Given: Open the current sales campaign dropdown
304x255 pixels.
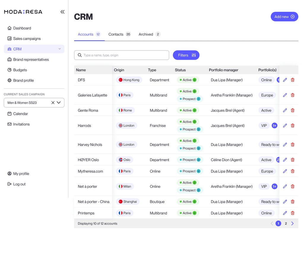Looking at the screenshot, I should 59,103.
